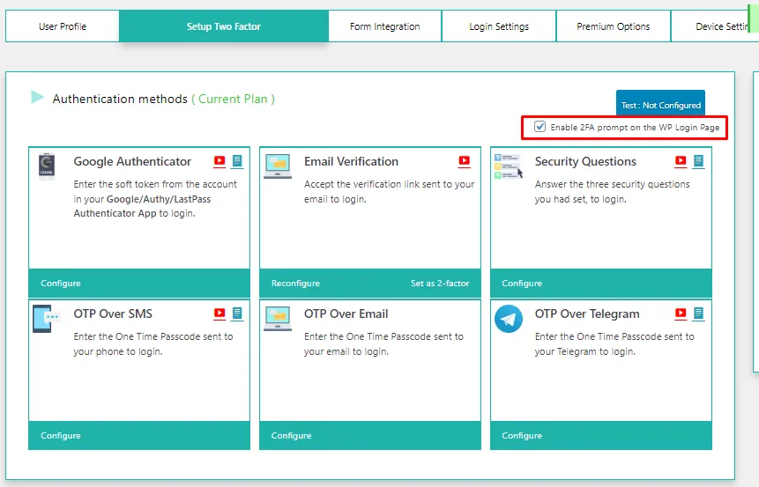Open OTP Over SMS documentation icon

point(237,314)
